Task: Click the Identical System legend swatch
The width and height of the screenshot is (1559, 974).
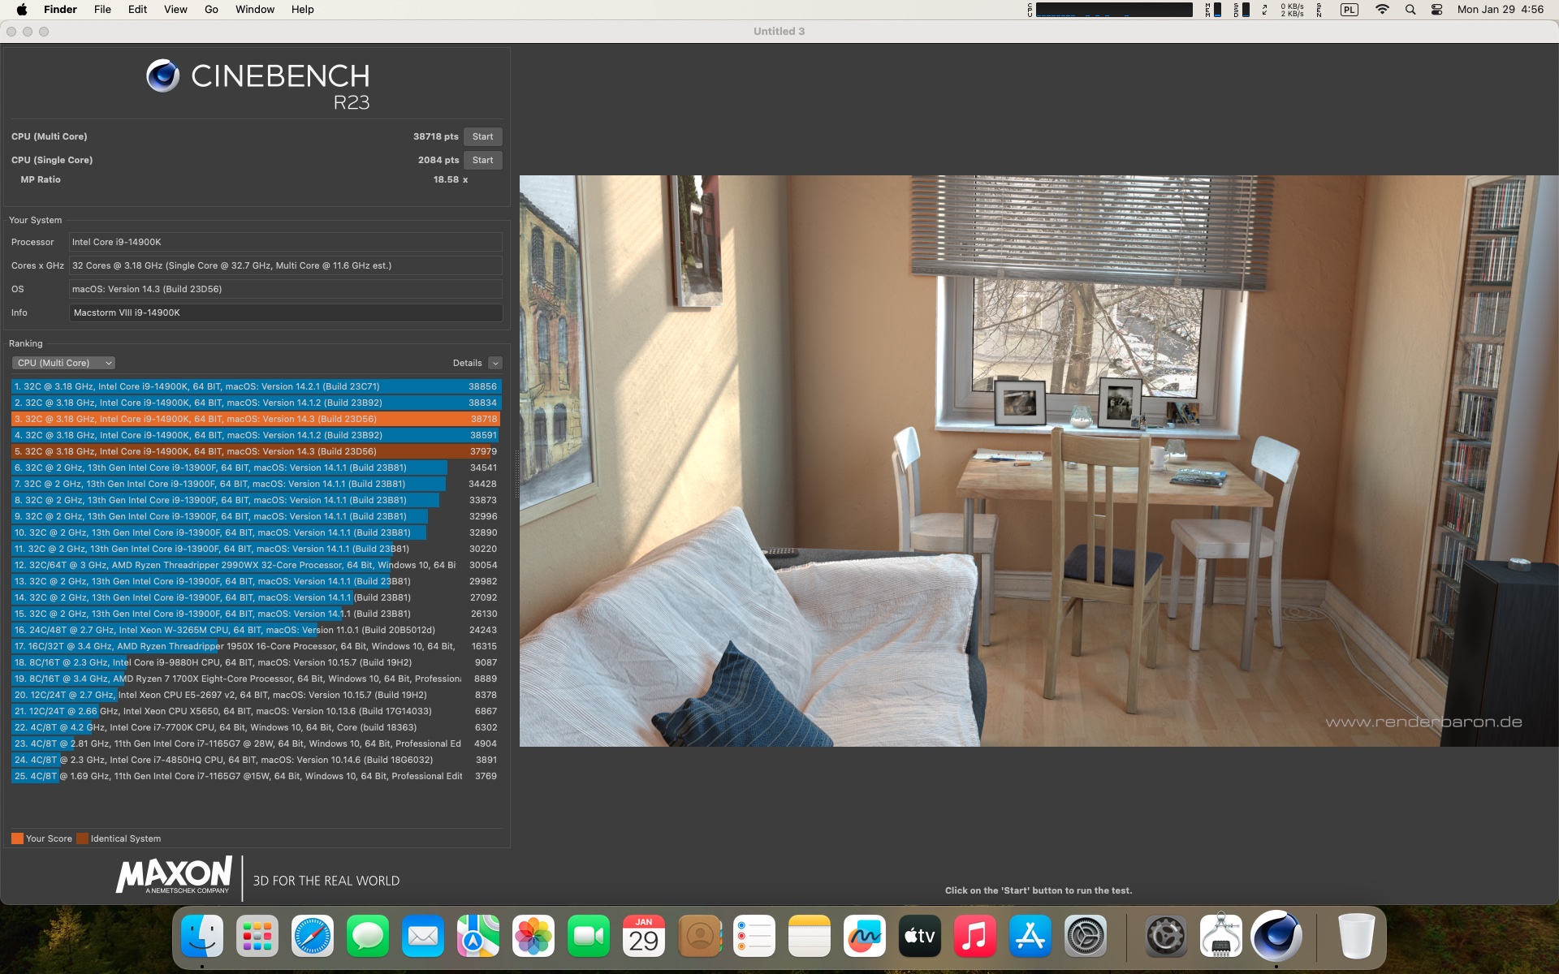Action: (x=82, y=838)
